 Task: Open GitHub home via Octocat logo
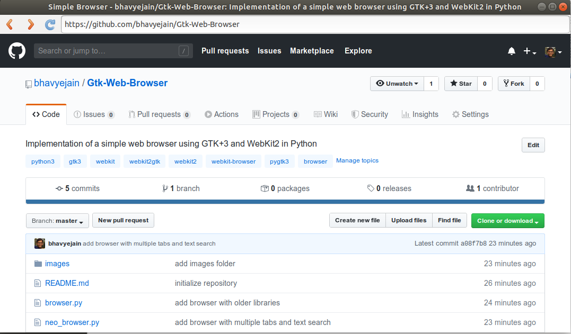point(17,51)
